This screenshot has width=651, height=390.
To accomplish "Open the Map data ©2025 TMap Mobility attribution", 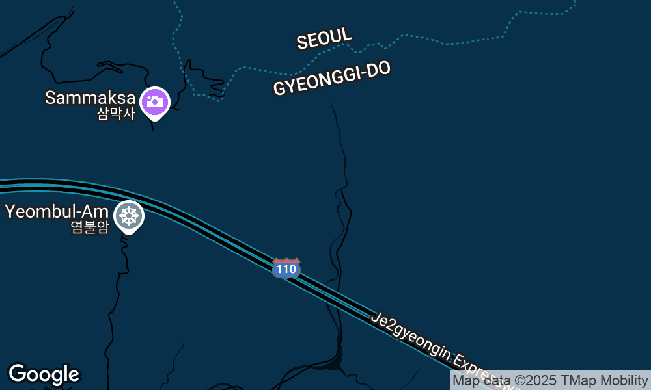I will pyautogui.click(x=550, y=380).
